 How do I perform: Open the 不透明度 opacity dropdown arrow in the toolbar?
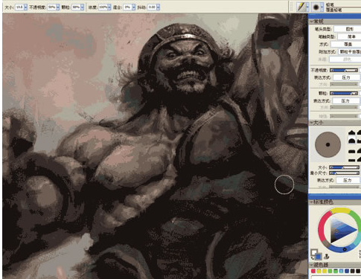click(57, 7)
